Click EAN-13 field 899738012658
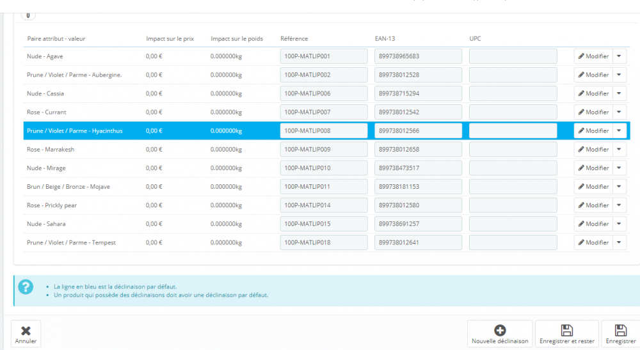Viewport: 640px width, 350px height. click(x=419, y=149)
